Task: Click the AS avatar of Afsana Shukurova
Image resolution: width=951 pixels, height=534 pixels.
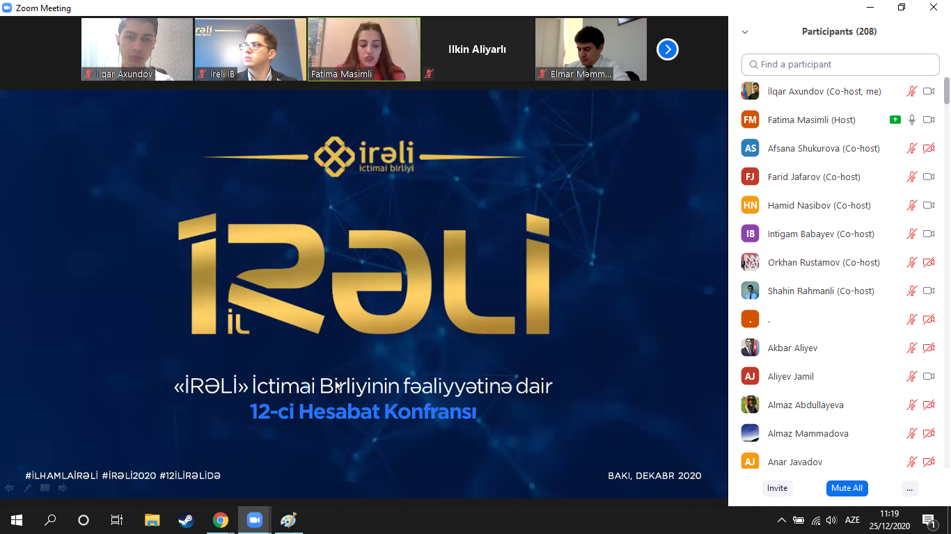Action: click(750, 148)
